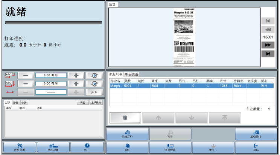Go to next preview page

pos(268,45)
